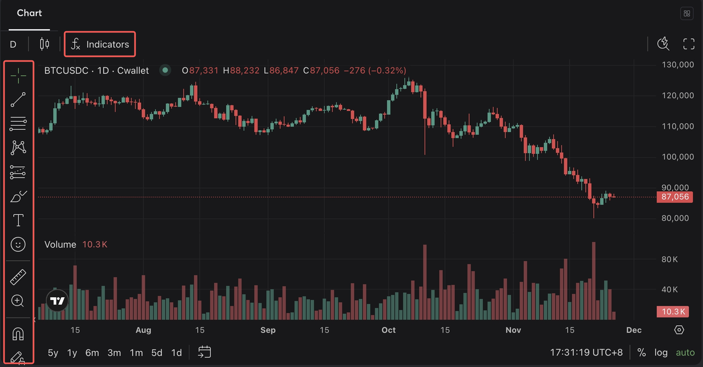Switch to the Chart tab
The image size is (703, 367).
29,13
